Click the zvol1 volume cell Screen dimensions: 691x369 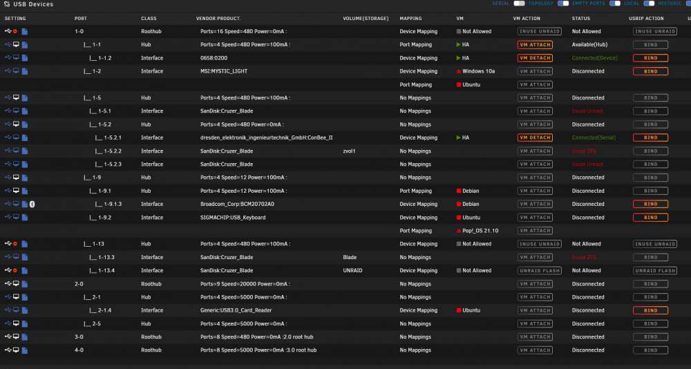[349, 151]
